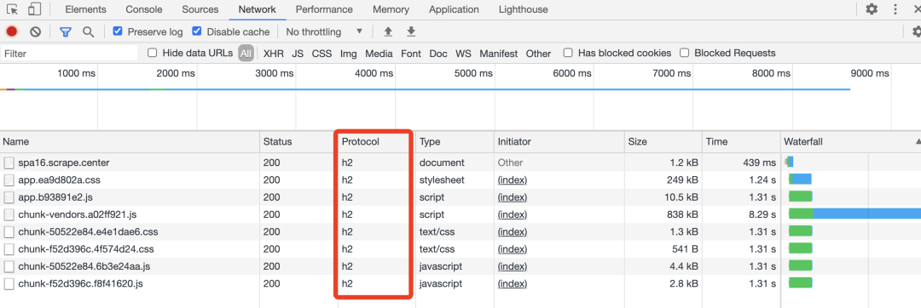Screen dimensions: 921x308
Task: Sort by the Waterfall column arrow
Action: point(918,142)
